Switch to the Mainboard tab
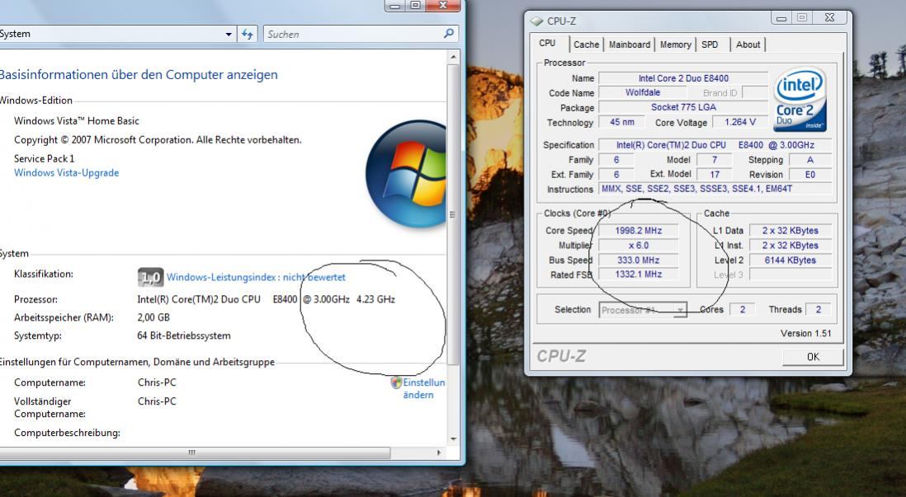 point(630,45)
